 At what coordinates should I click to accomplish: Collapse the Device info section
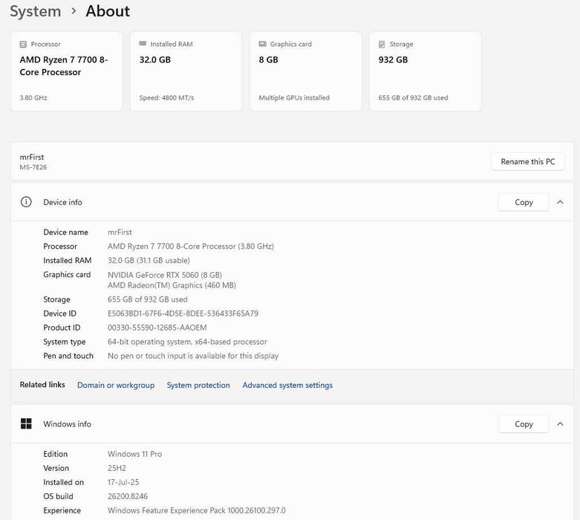560,202
